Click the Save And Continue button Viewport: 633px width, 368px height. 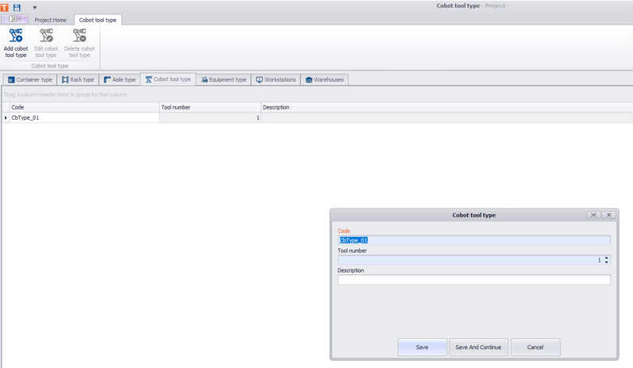[478, 347]
